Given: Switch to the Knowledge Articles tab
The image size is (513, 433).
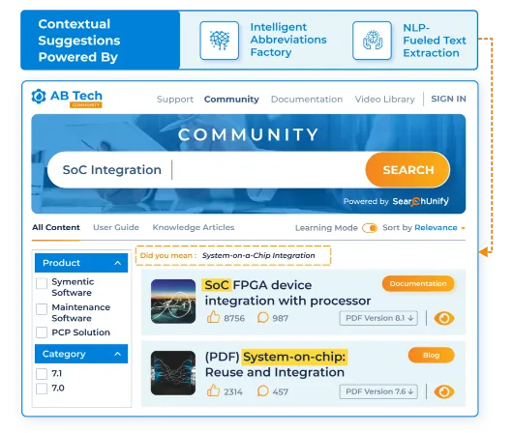Looking at the screenshot, I should point(194,227).
